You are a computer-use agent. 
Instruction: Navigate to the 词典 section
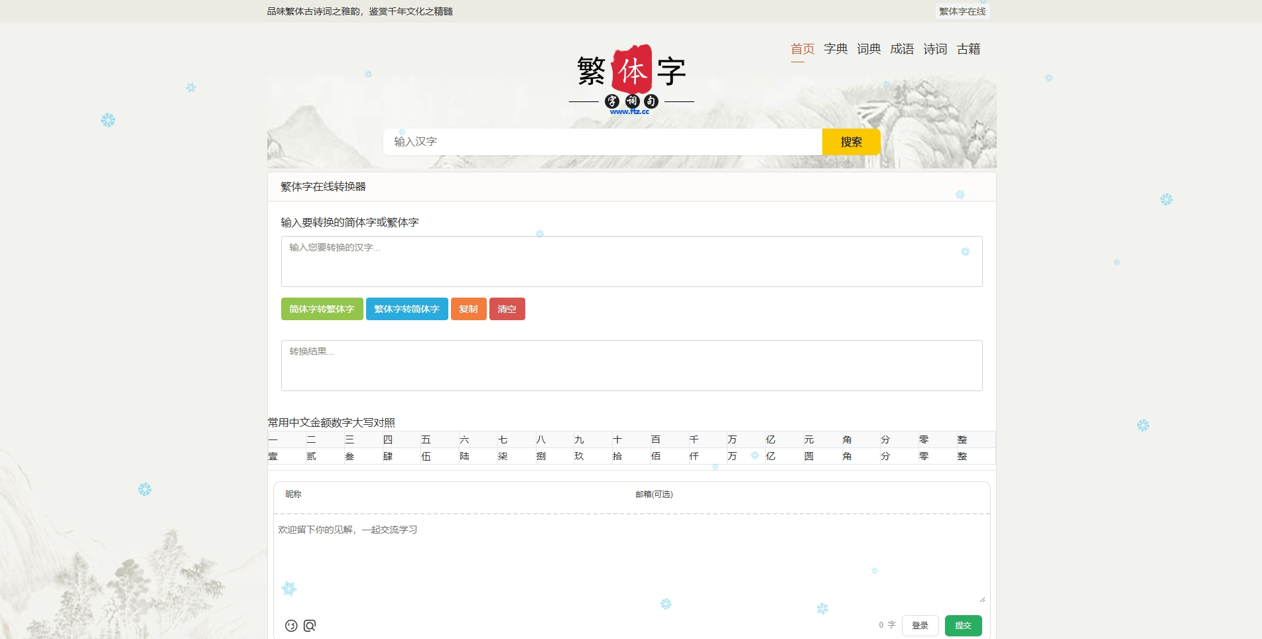tap(869, 48)
